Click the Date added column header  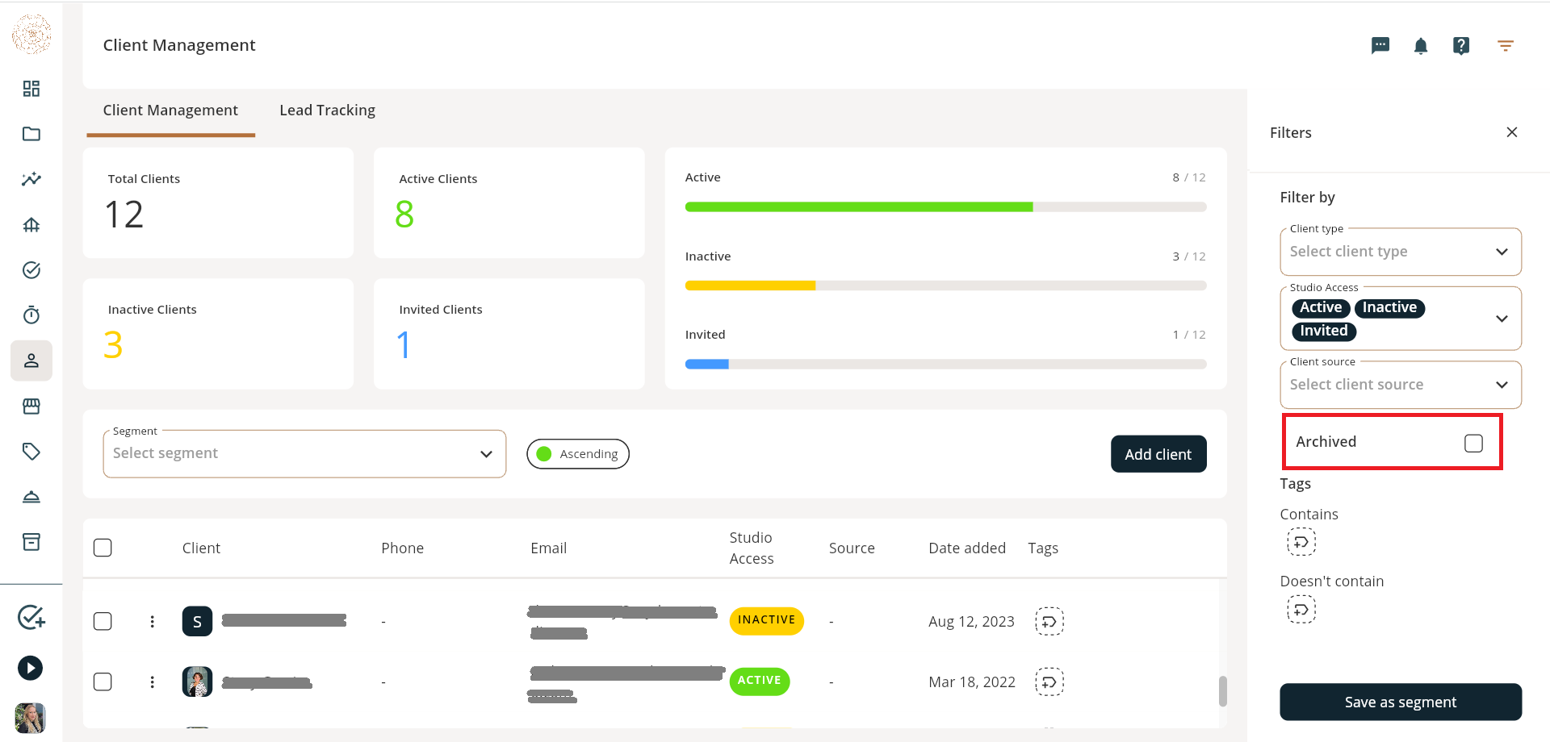967,548
